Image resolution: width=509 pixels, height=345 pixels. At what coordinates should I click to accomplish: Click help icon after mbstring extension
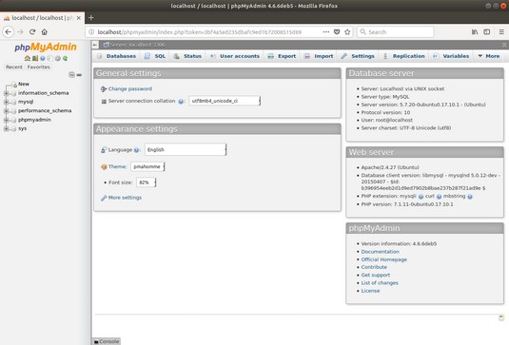click(x=470, y=197)
